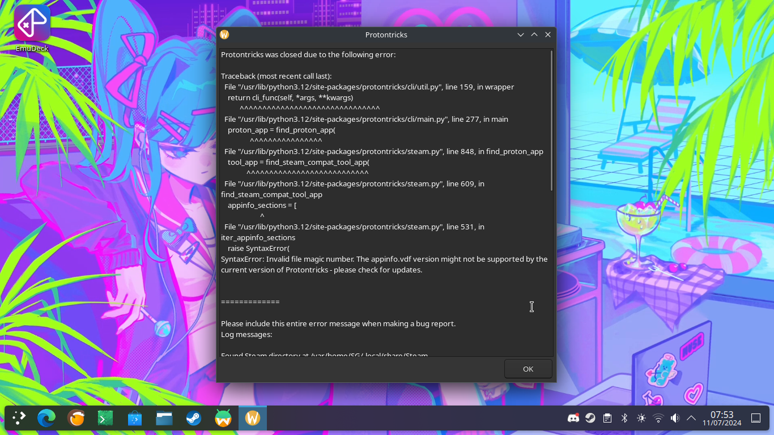Click the Show Desktop button

pyautogui.click(x=756, y=419)
